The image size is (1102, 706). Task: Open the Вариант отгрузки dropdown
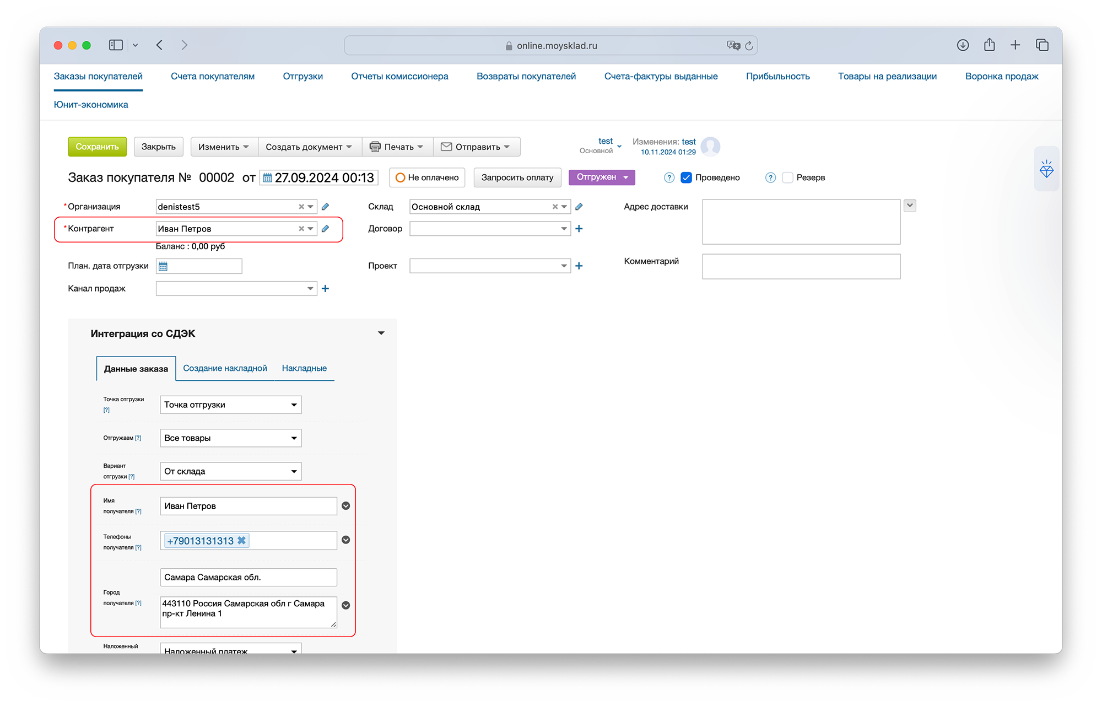coord(230,472)
